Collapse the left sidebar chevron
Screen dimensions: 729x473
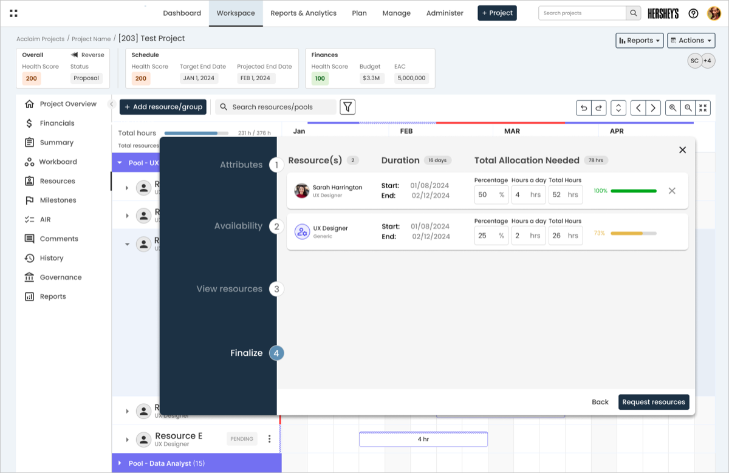[112, 104]
